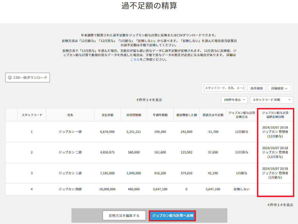Click the CSV download icon

point(10,78)
